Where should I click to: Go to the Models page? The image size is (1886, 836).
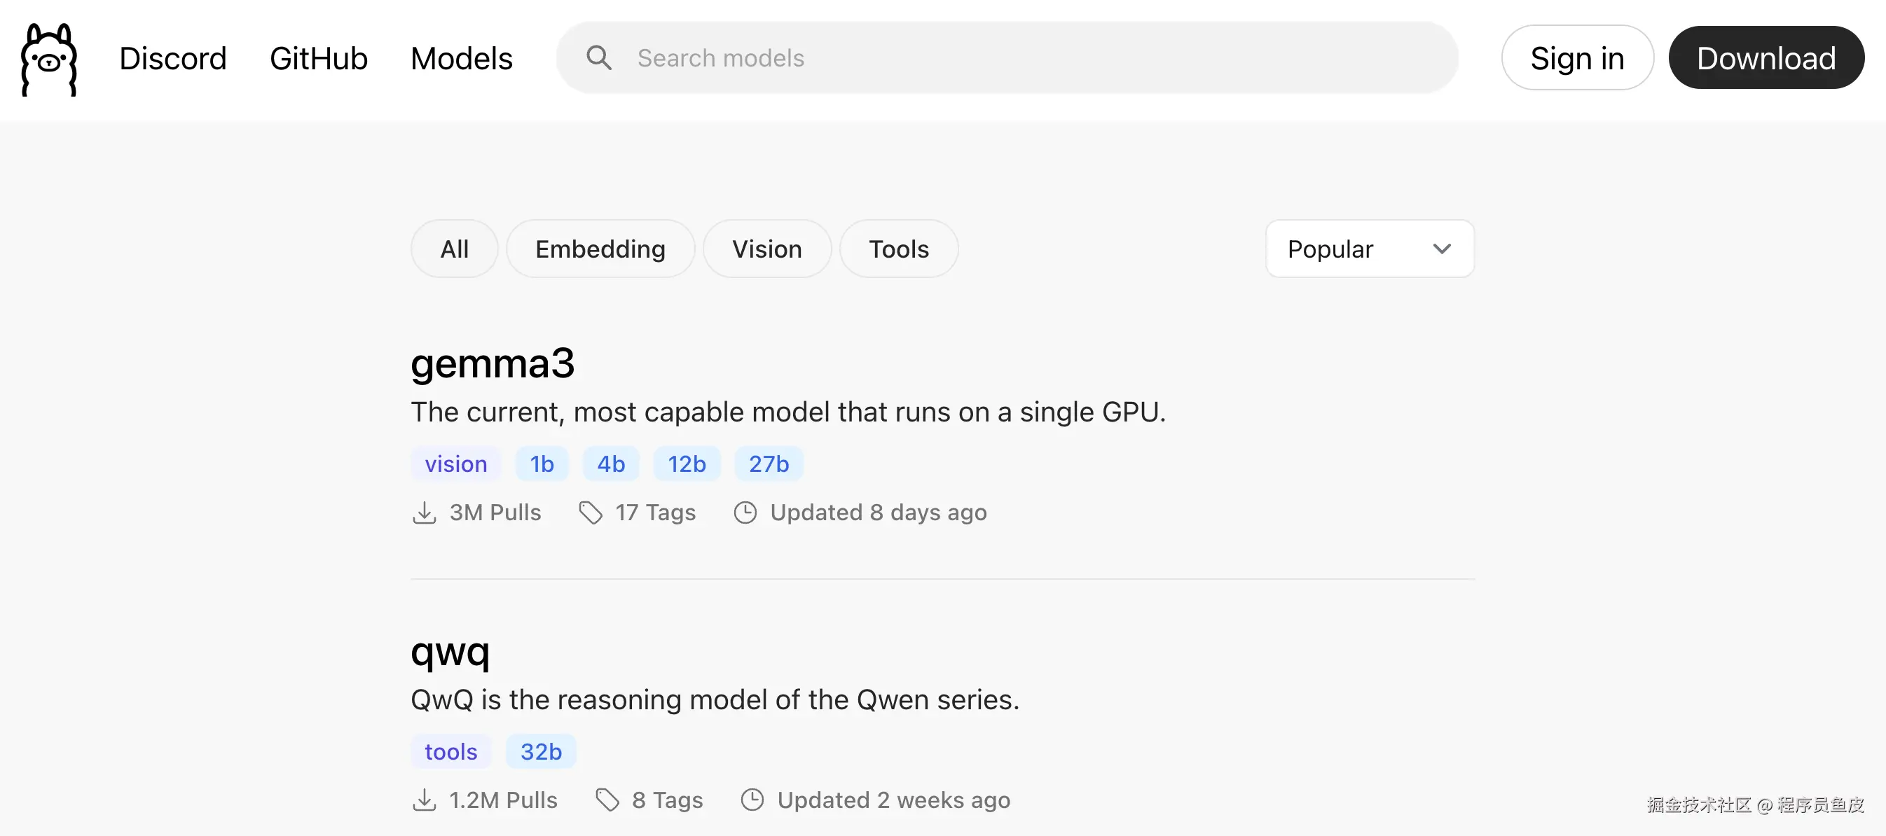tap(461, 59)
